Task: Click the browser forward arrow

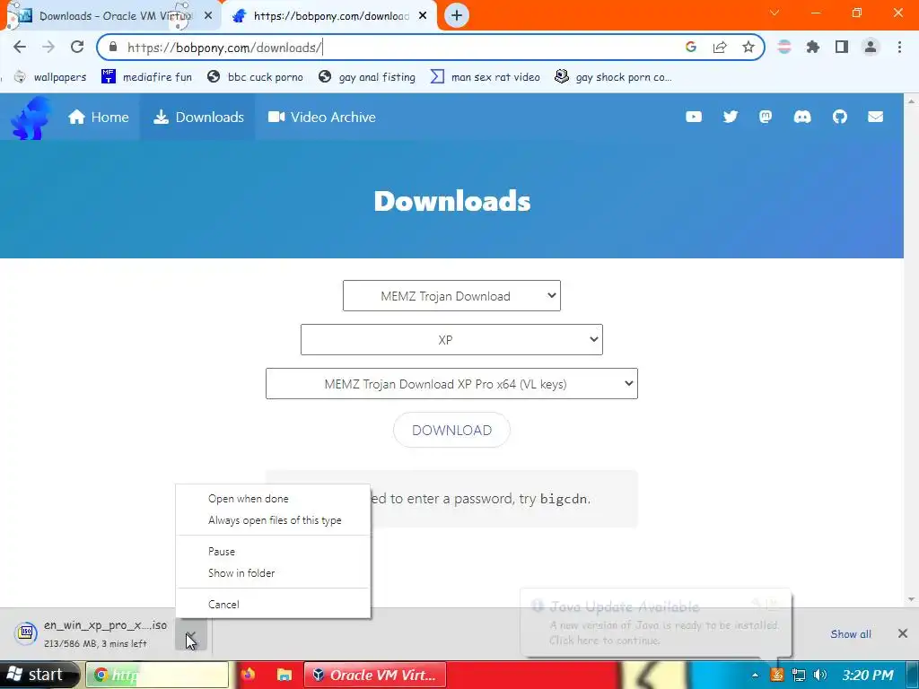Action: 48,47
